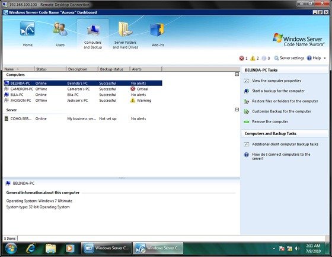Click Offline status of JACKSON-PC
The image size is (332, 257).
[41, 101]
